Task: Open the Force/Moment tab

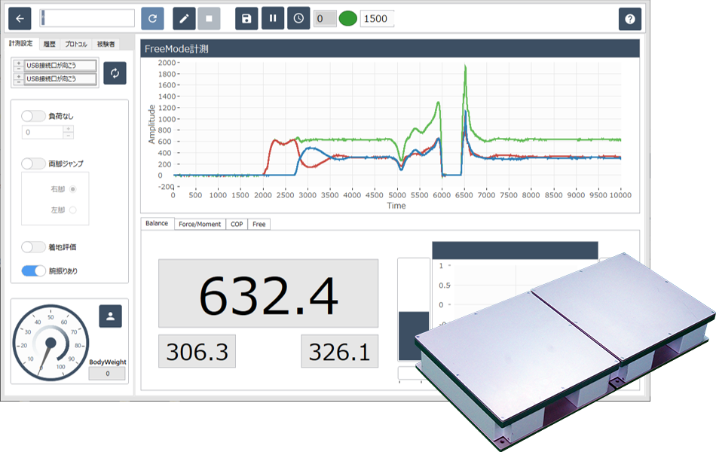Action: pyautogui.click(x=200, y=224)
